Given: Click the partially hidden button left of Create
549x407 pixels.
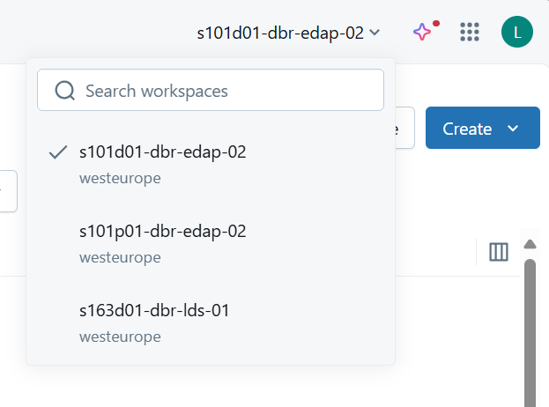Looking at the screenshot, I should [404, 129].
